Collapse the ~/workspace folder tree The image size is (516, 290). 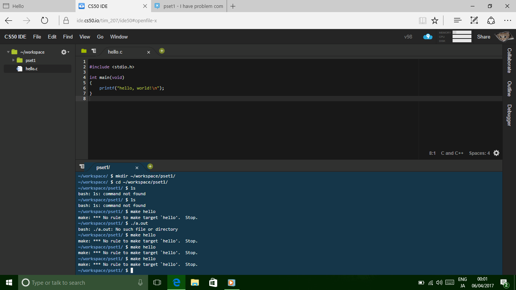click(x=8, y=52)
